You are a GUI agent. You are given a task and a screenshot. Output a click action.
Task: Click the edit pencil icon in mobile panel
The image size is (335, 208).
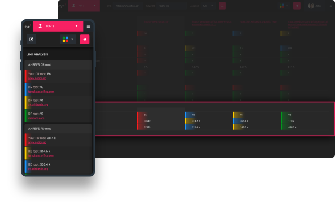tap(31, 40)
